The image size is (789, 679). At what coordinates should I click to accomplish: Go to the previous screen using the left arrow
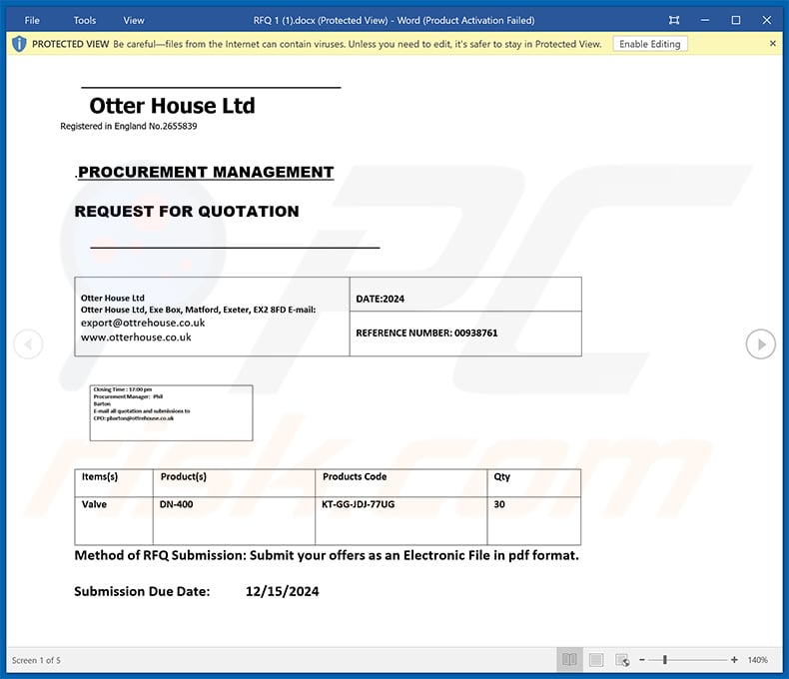click(x=28, y=344)
